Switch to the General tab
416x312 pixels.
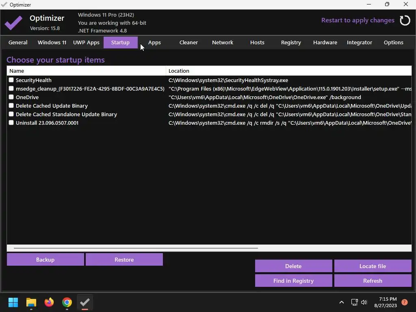click(x=18, y=42)
